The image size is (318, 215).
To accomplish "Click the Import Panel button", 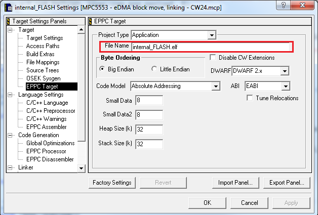I will 235,183.
